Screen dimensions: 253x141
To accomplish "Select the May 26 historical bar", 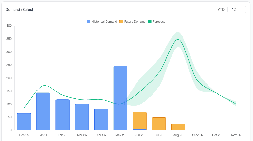I will tap(120, 98).
